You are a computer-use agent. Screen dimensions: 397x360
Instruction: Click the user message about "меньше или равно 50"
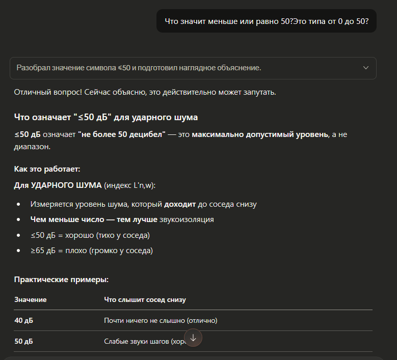[x=267, y=21]
